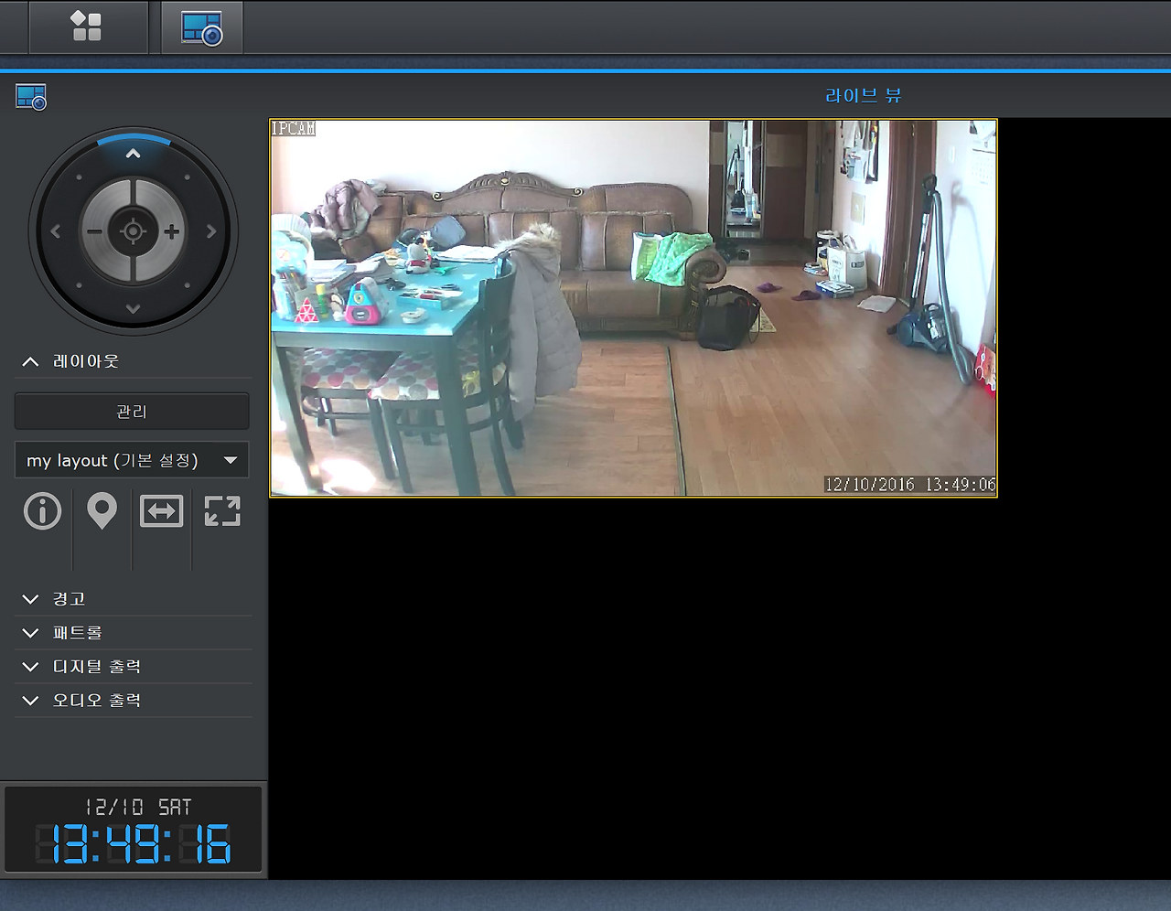Open the map pin E-Map icon
The height and width of the screenshot is (911, 1171).
102,511
